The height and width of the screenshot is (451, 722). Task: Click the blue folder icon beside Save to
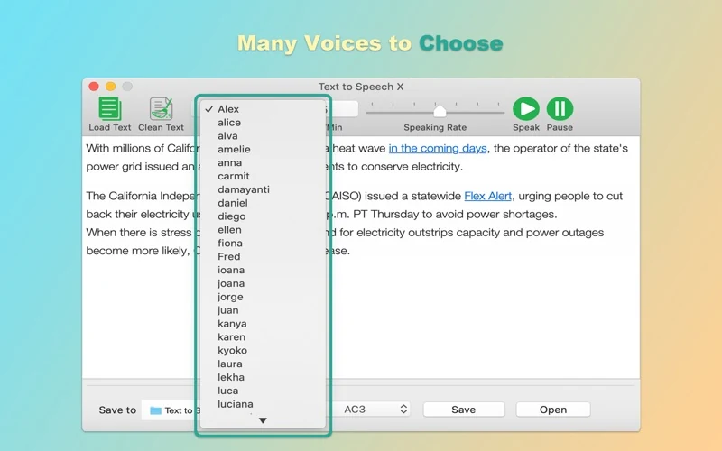[155, 410]
